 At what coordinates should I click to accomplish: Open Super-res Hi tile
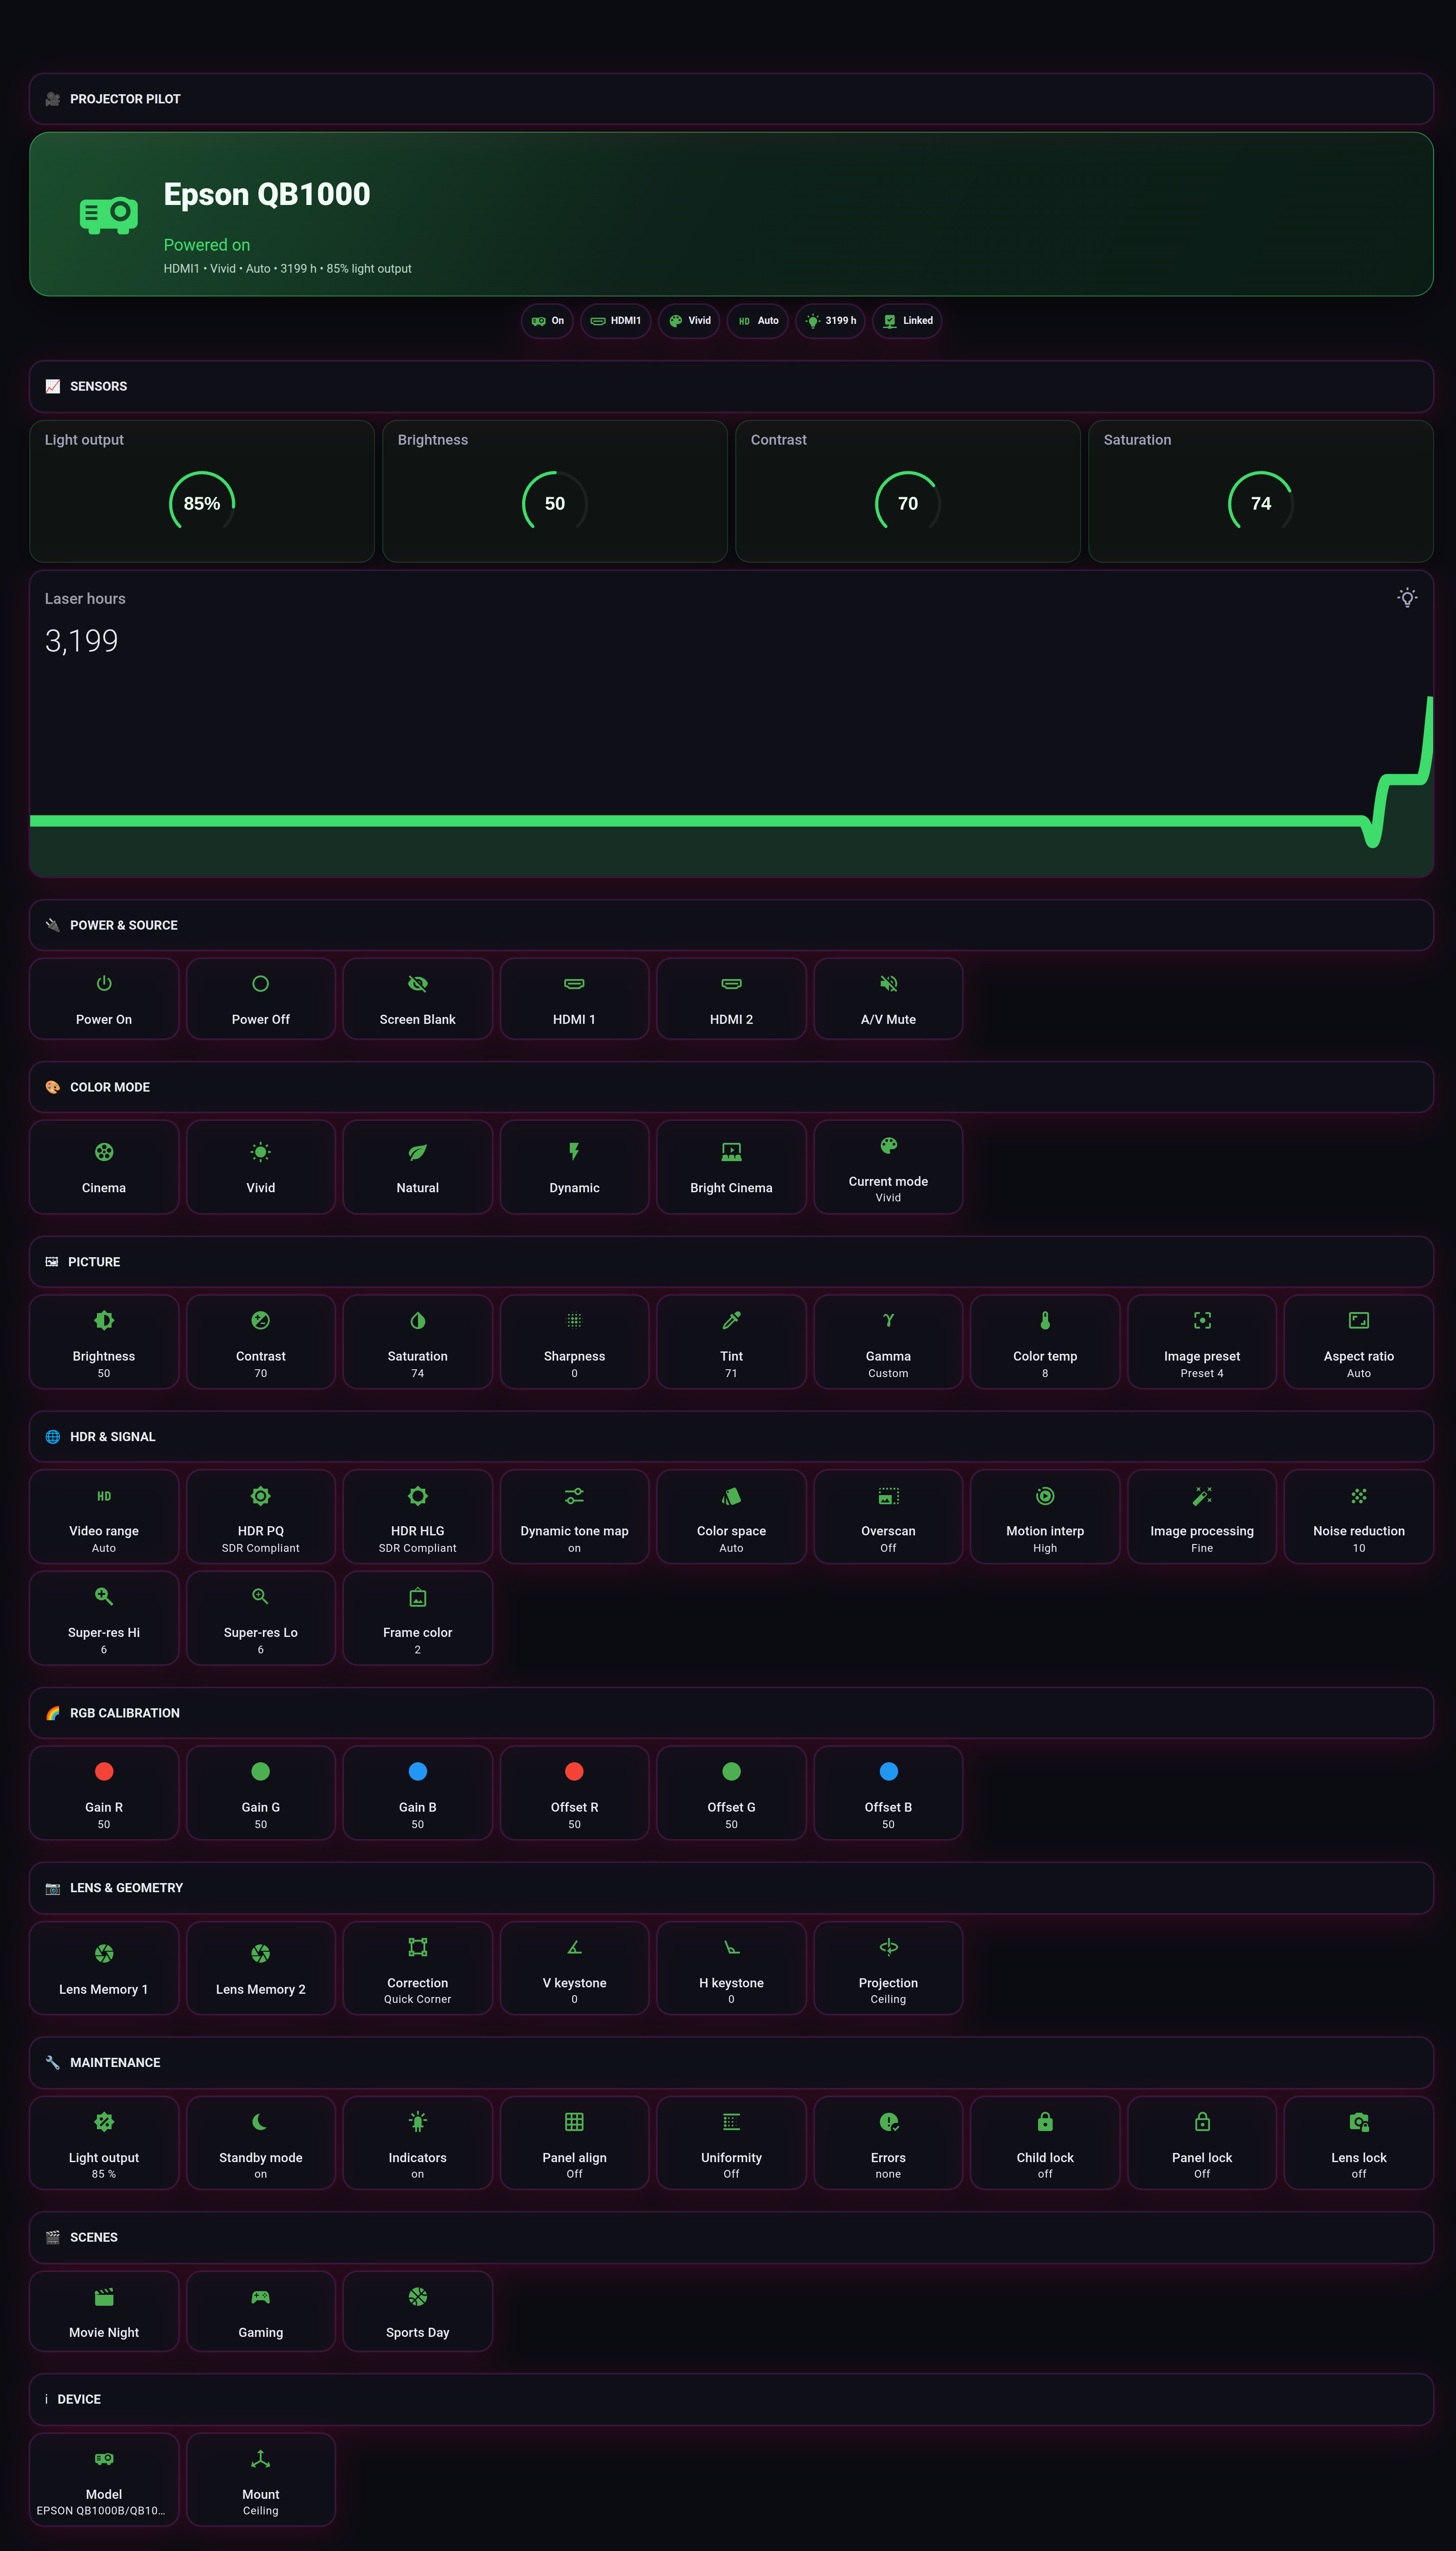click(x=104, y=1618)
